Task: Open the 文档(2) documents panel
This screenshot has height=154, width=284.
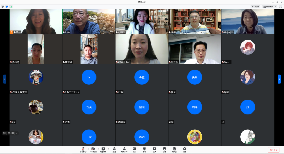Action: click(x=174, y=150)
